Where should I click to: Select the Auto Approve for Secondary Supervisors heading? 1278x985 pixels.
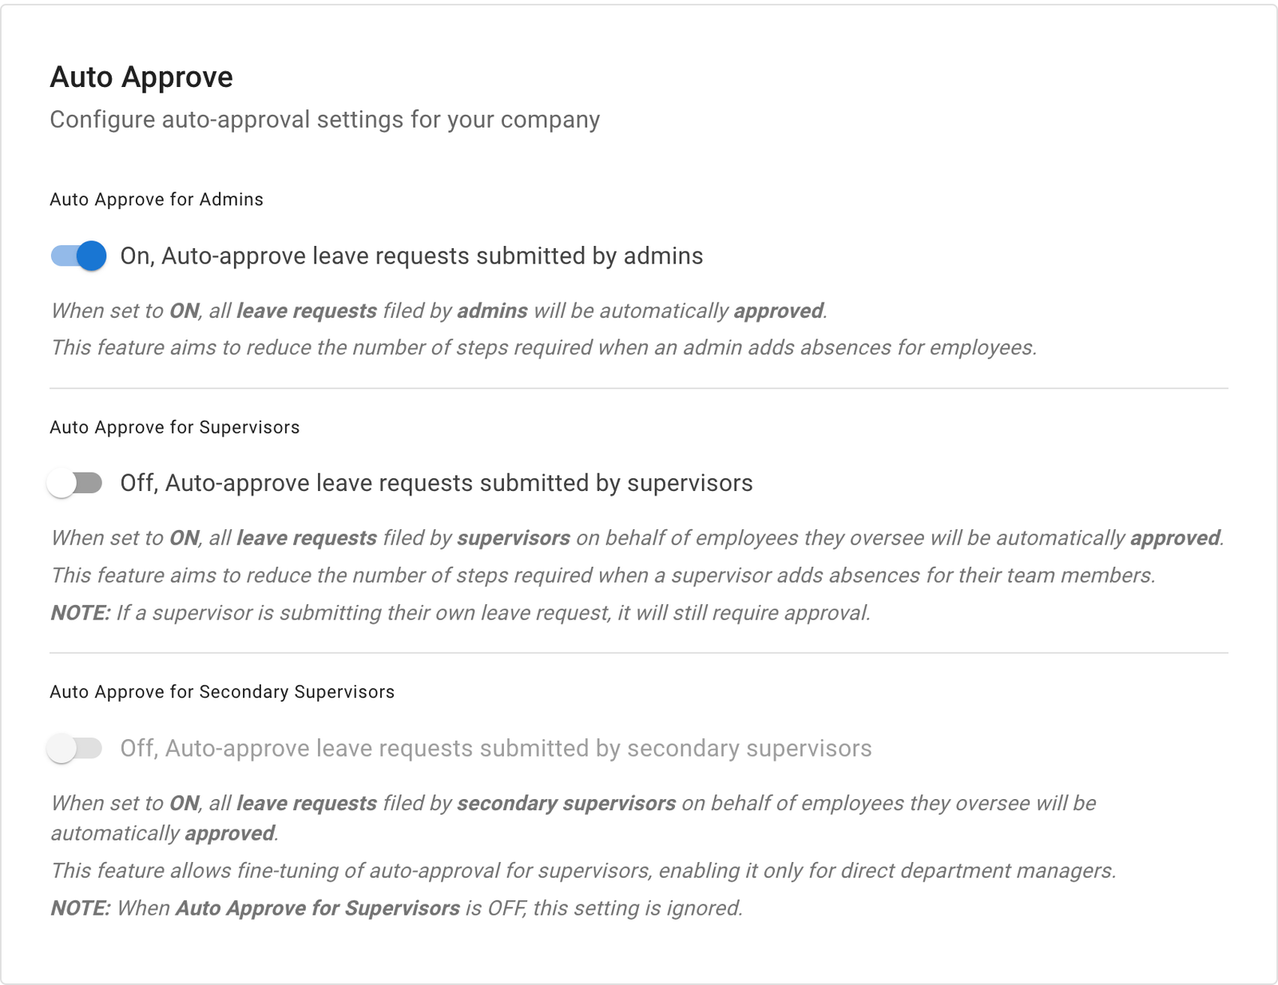pos(222,691)
